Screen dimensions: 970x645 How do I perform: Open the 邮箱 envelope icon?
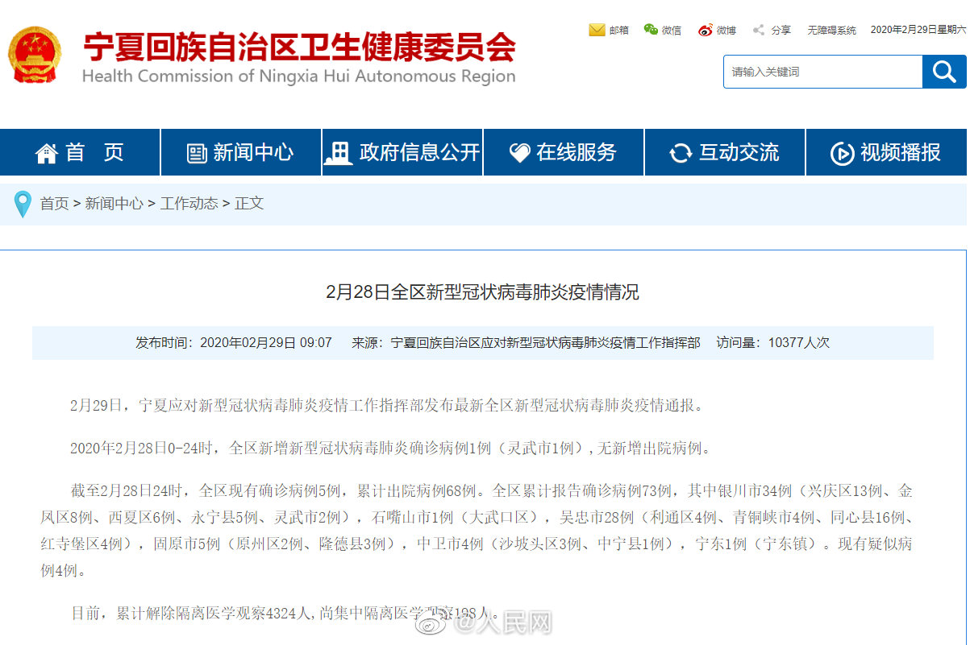coord(596,30)
